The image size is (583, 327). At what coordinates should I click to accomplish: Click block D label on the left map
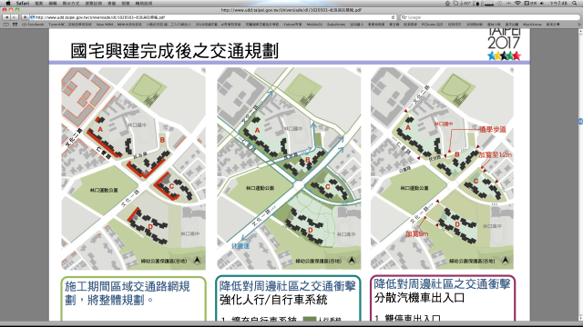(150, 226)
